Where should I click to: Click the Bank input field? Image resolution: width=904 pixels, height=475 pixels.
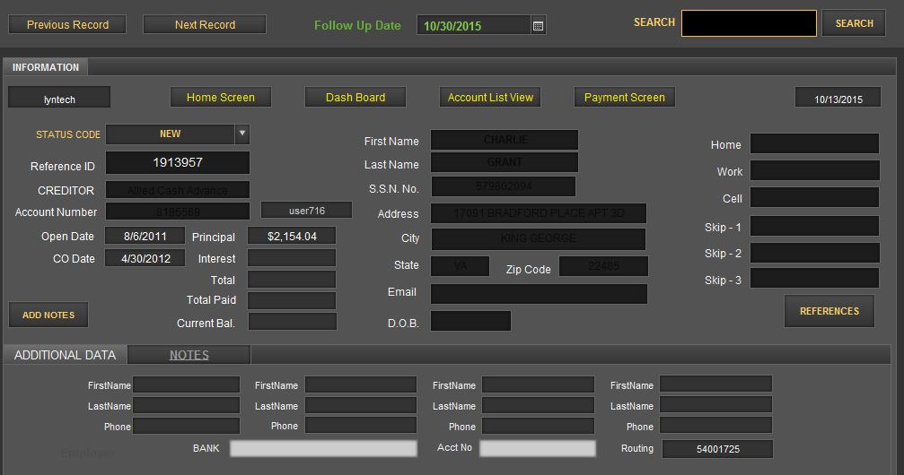323,449
